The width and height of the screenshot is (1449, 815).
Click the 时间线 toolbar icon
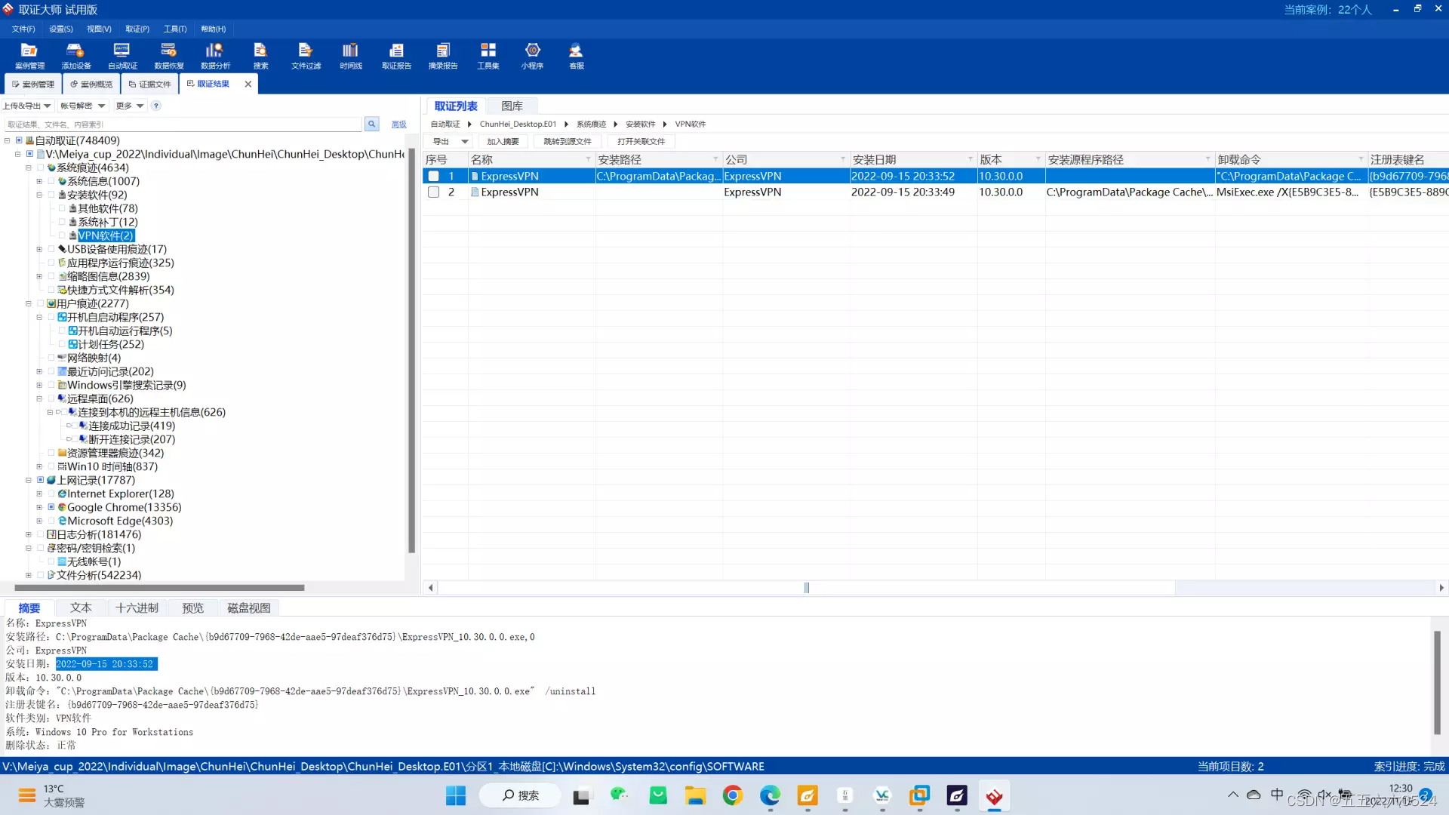pyautogui.click(x=350, y=56)
